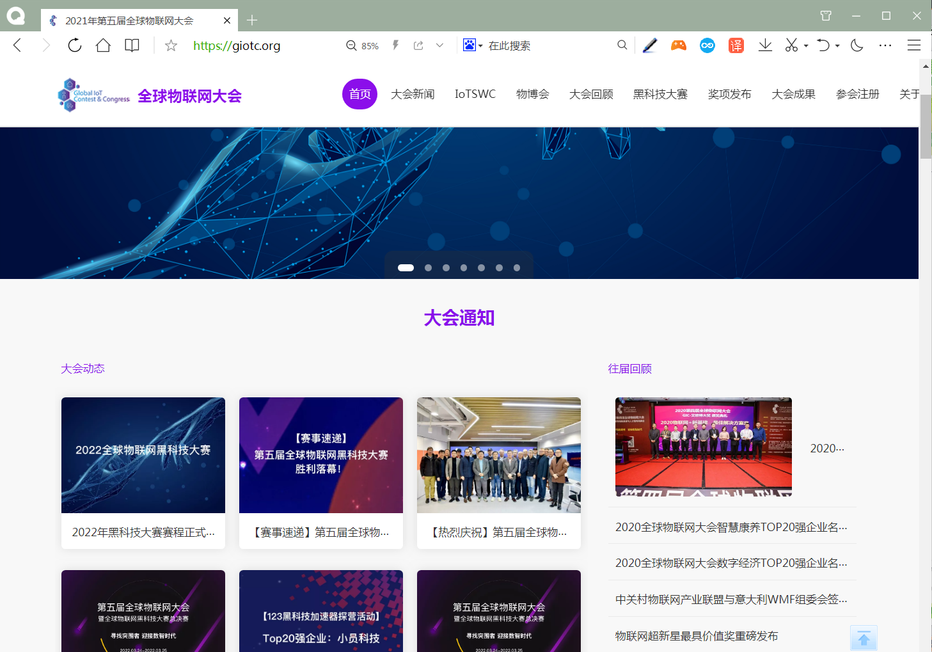Open the downloads arrow icon
The width and height of the screenshot is (932, 652).
(x=765, y=45)
